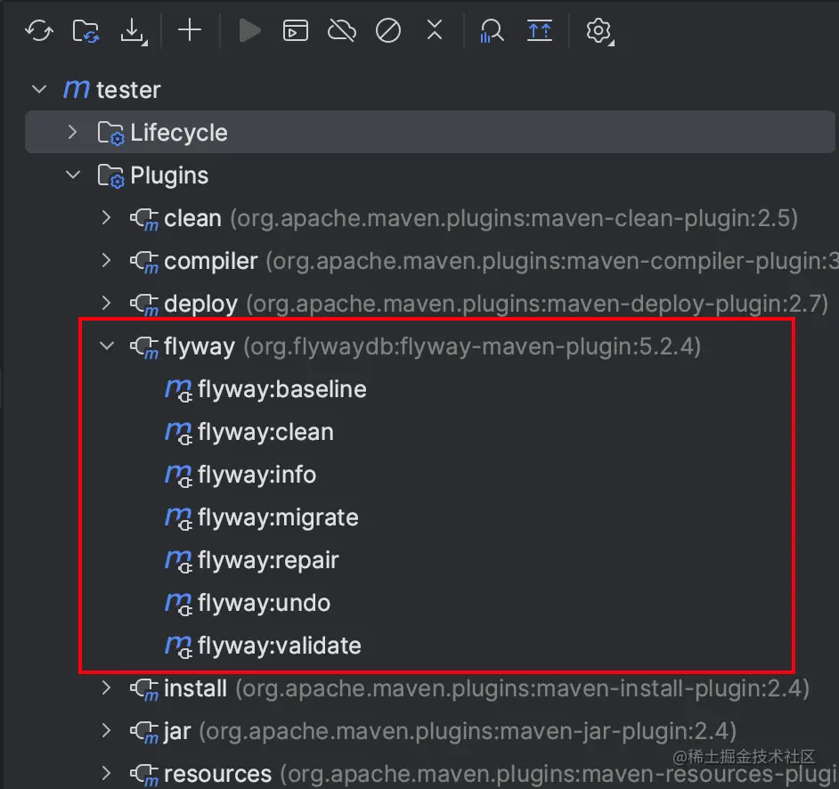Screen dimensions: 839x789
Task: Click flyway:validate goal icon
Action: click(x=179, y=647)
